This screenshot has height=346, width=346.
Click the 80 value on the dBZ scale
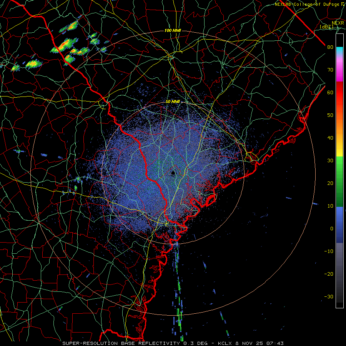click(x=330, y=47)
